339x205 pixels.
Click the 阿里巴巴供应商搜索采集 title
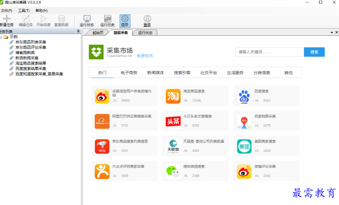[132, 116]
